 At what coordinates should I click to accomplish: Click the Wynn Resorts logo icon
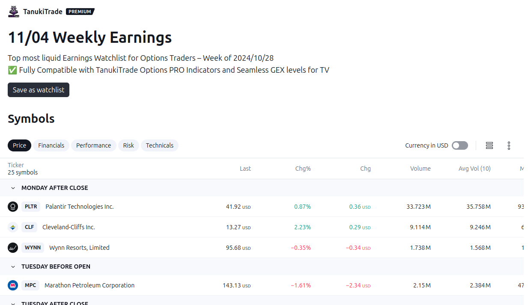click(13, 248)
